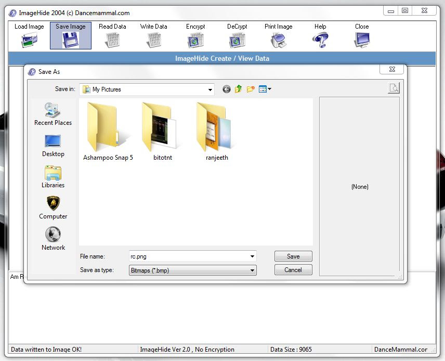Click the Save As dialog resize grip
The width and height of the screenshot is (445, 361).
point(400,277)
